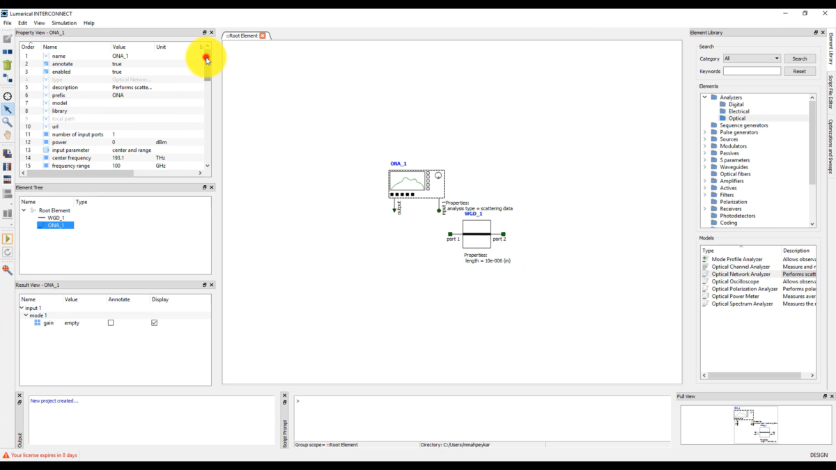Toggle the gain Annotate checkbox

pos(111,323)
